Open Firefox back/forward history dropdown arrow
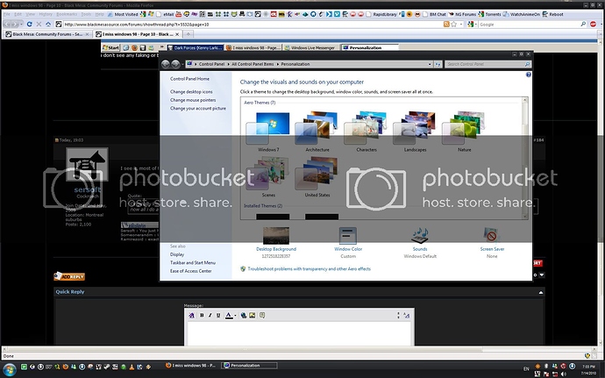605x378 pixels. (21, 24)
